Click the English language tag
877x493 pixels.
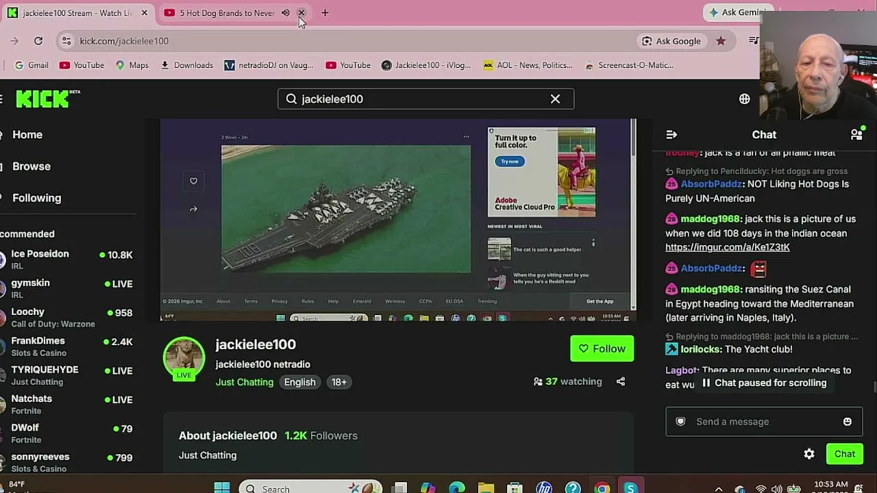[x=300, y=382]
